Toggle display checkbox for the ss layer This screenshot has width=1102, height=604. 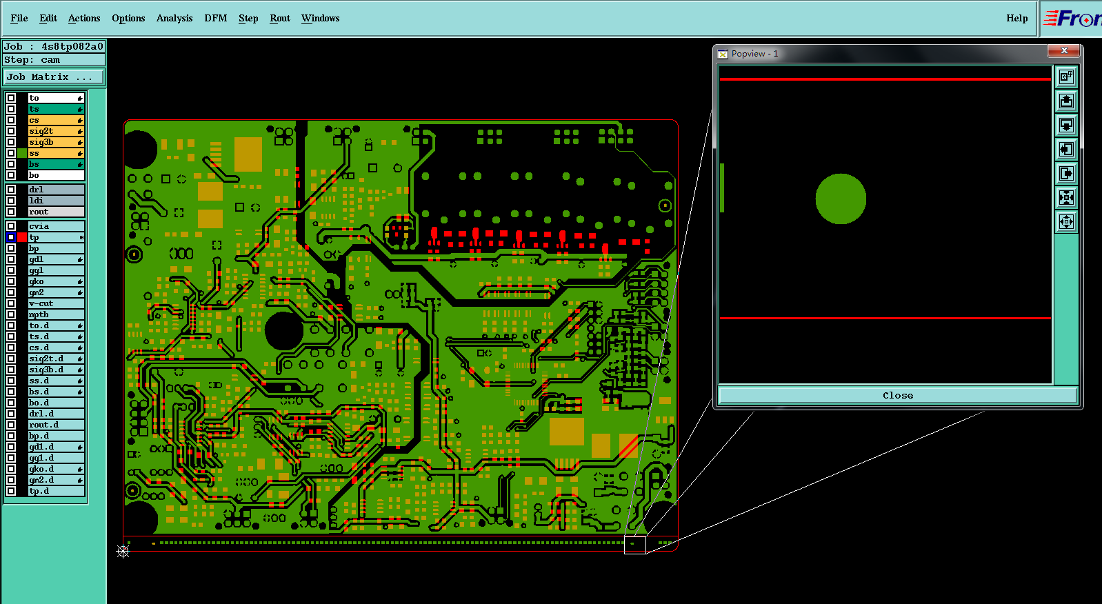[x=11, y=153]
